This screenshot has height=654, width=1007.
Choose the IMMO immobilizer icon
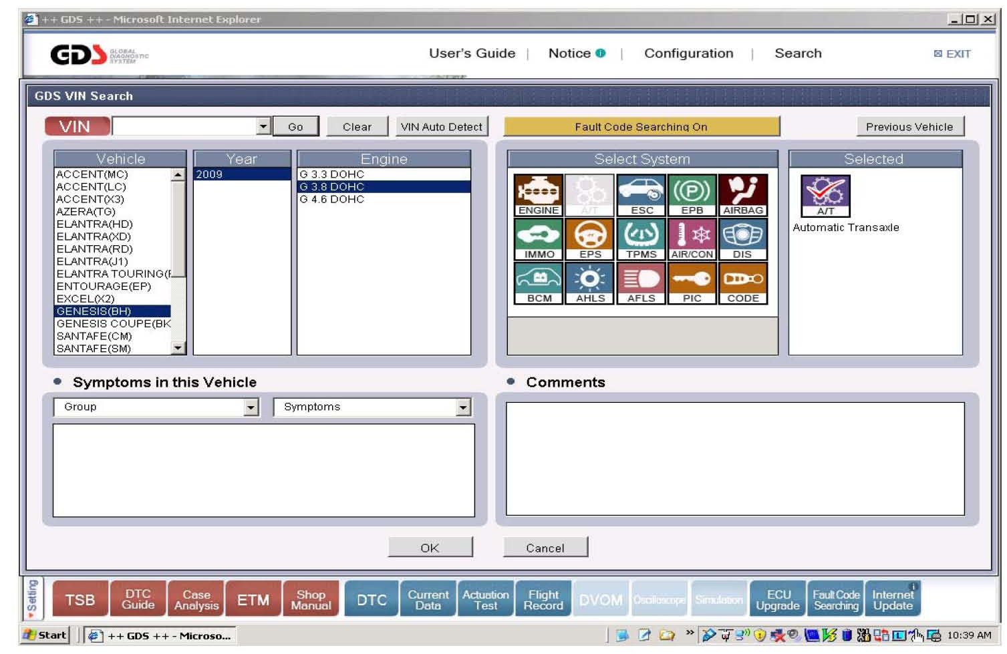539,239
